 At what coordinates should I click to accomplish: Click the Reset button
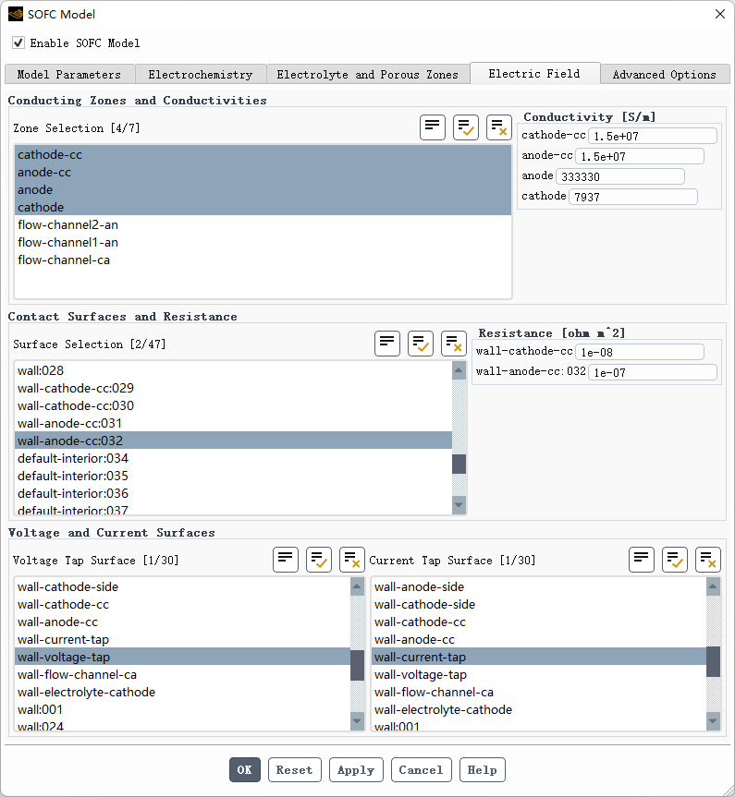pos(294,770)
